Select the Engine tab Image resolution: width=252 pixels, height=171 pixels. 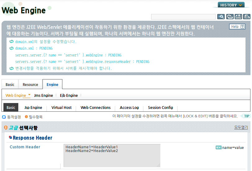(52, 84)
